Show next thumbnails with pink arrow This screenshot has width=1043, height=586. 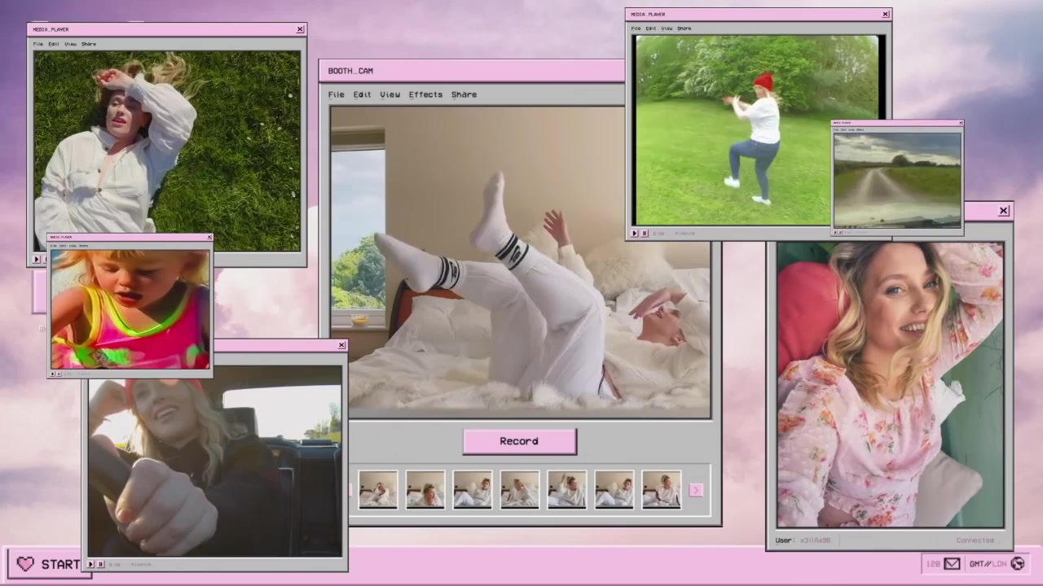[696, 490]
